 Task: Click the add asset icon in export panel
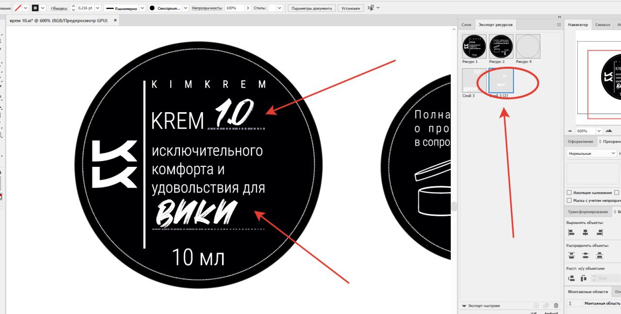point(536,306)
